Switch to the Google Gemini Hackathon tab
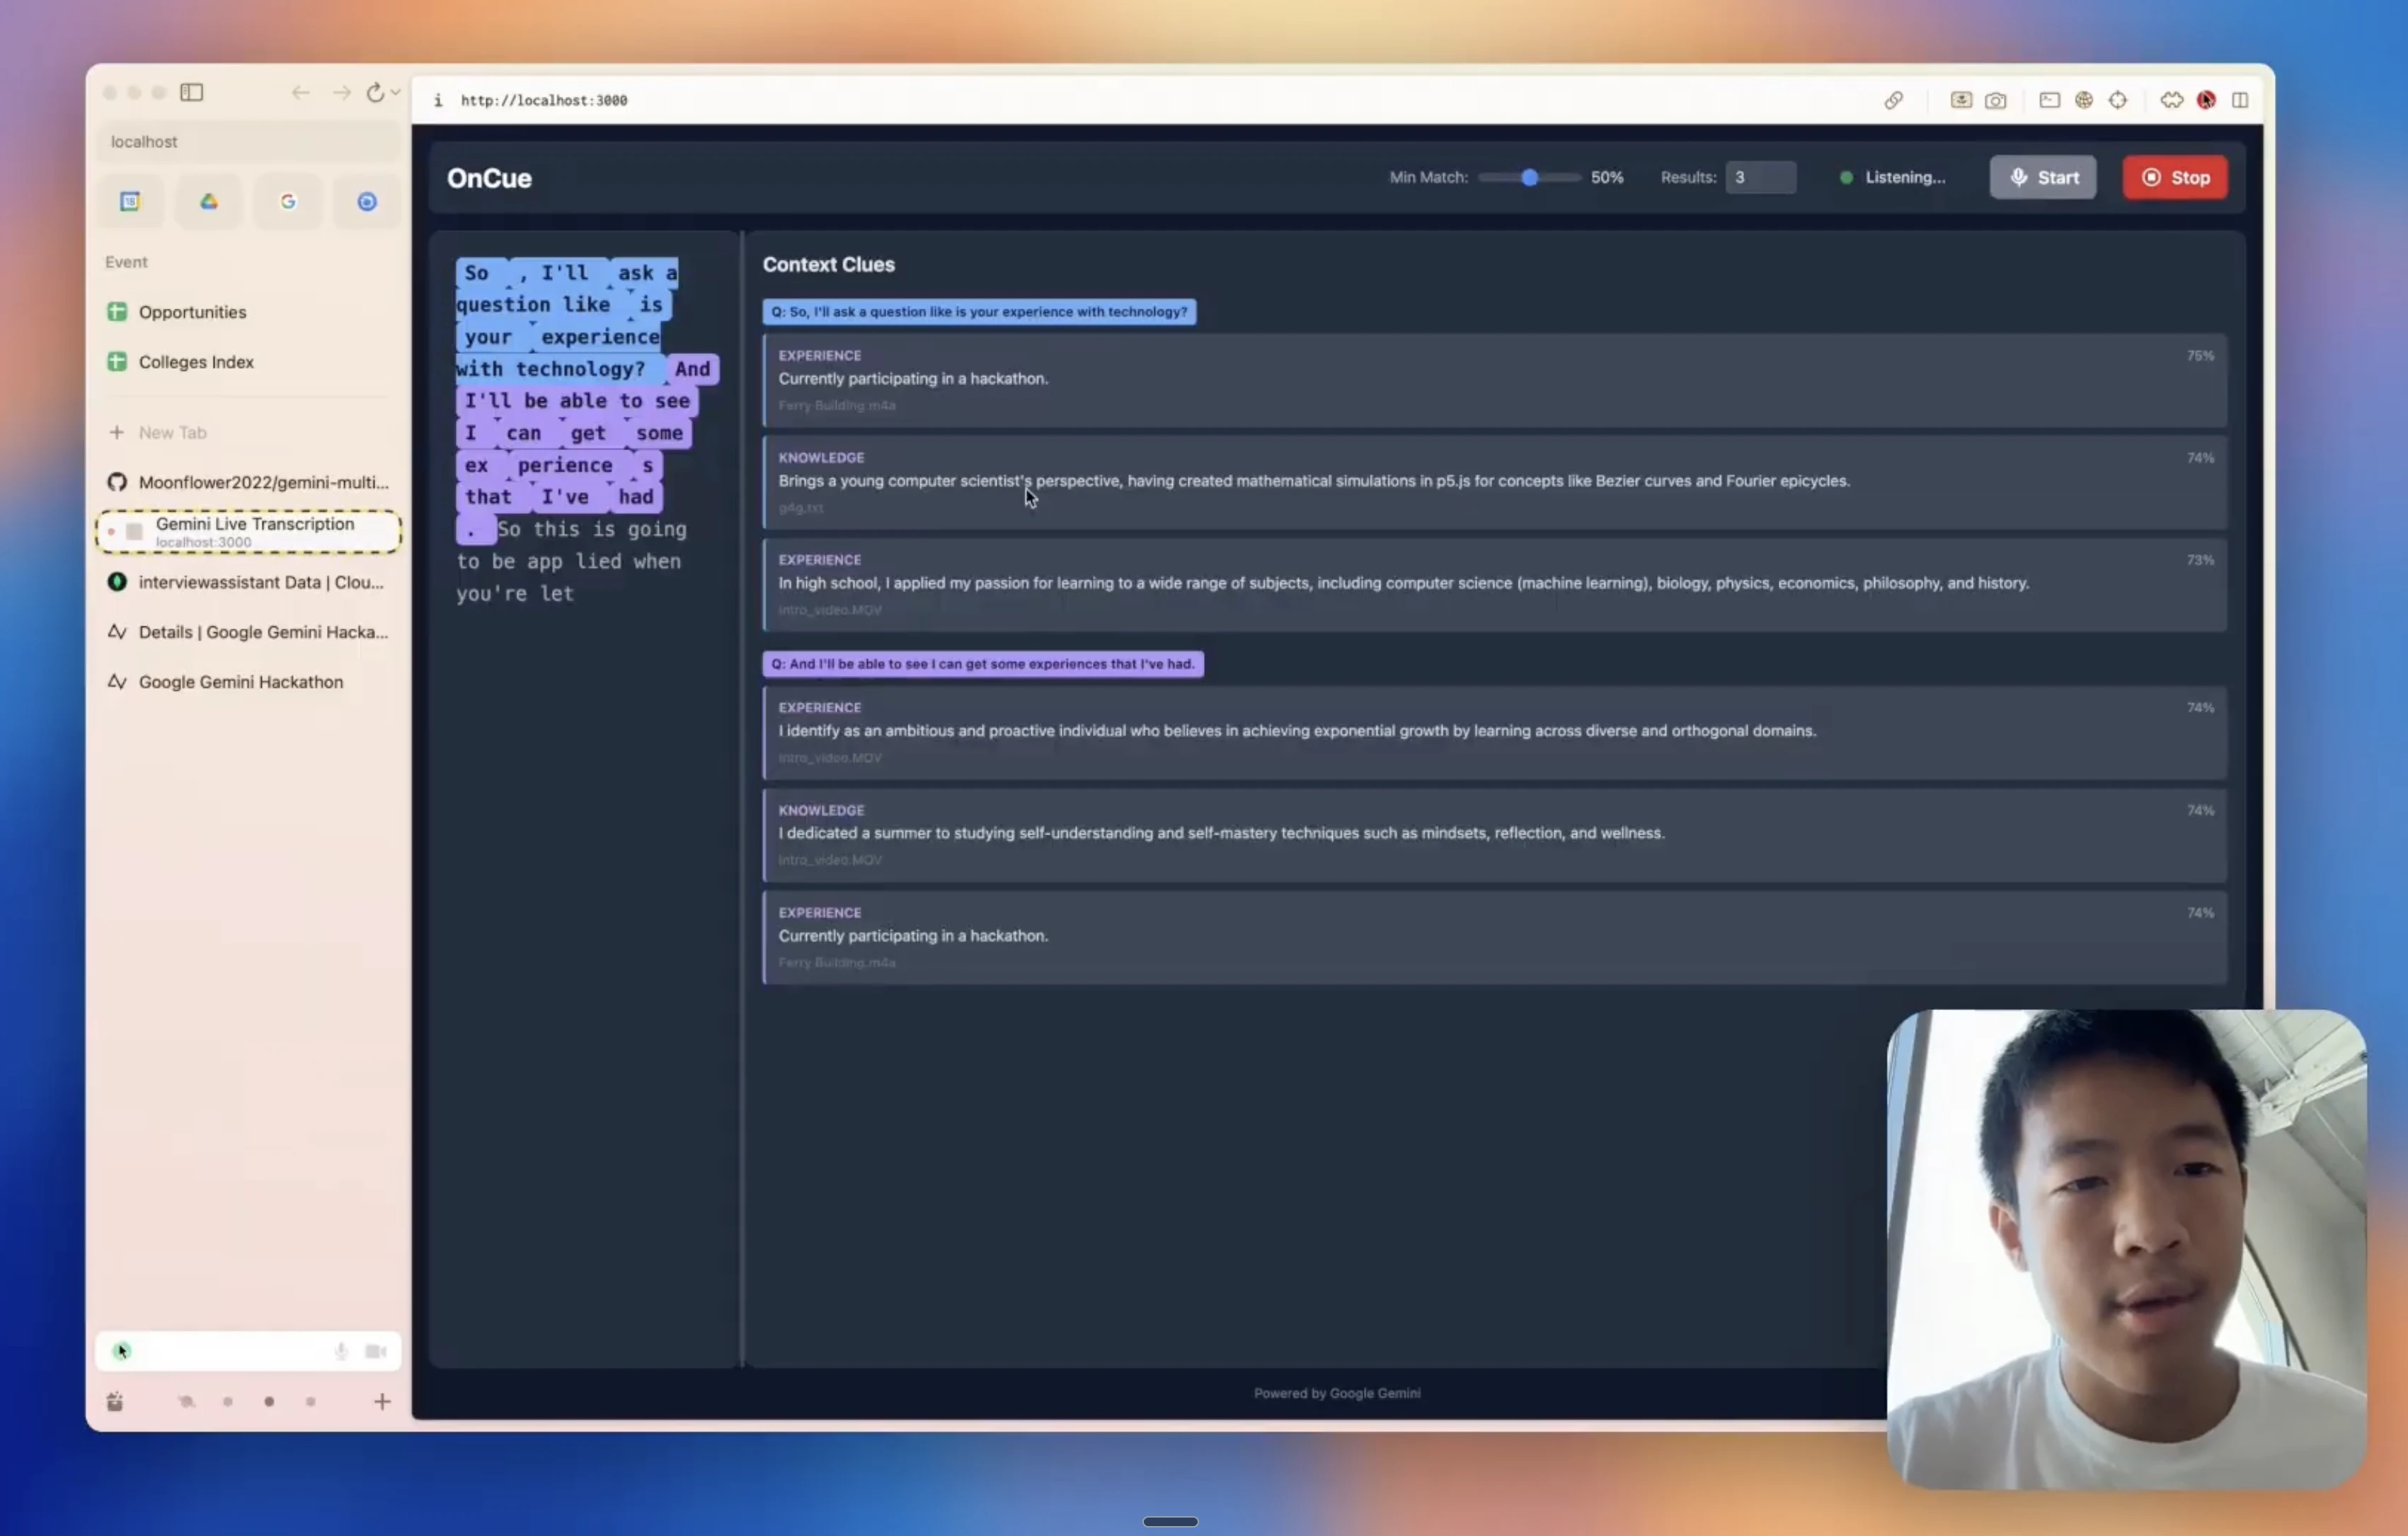2408x1536 pixels. pos(240,682)
